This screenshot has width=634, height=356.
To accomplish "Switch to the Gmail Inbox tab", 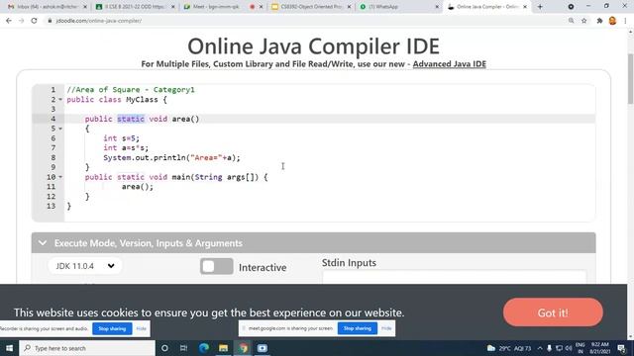I will click(x=48, y=7).
